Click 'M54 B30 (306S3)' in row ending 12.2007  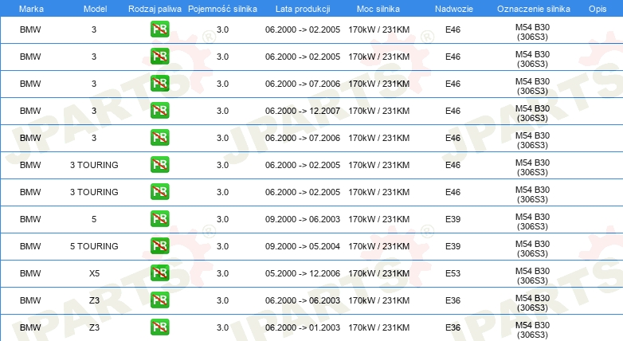532,113
